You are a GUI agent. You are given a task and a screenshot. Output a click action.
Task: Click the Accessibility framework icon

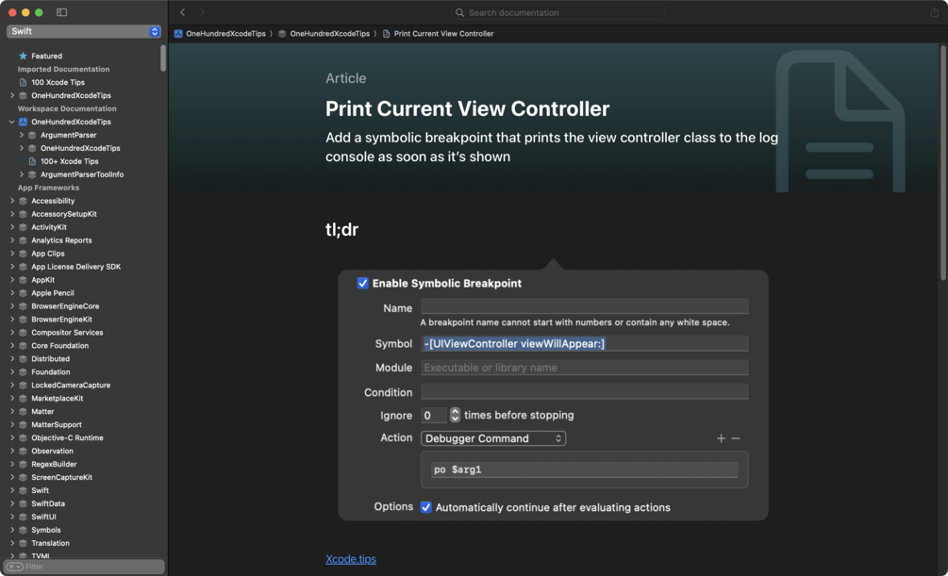click(x=23, y=201)
